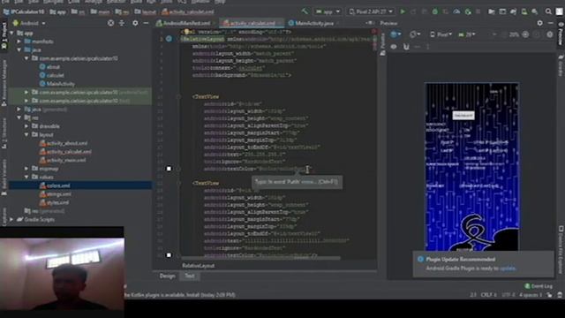565x318 pixels.
Task: Open the Pixel 2 API 27 device dropdown
Action: point(371,11)
